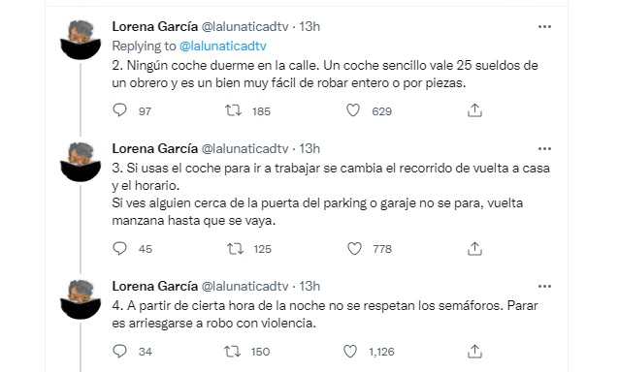Open Lorena García's avatar on tweet 4
619x372 pixels.
[81, 299]
